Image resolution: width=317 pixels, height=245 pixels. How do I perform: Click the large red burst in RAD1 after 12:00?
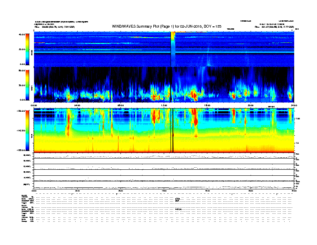coord(194,95)
